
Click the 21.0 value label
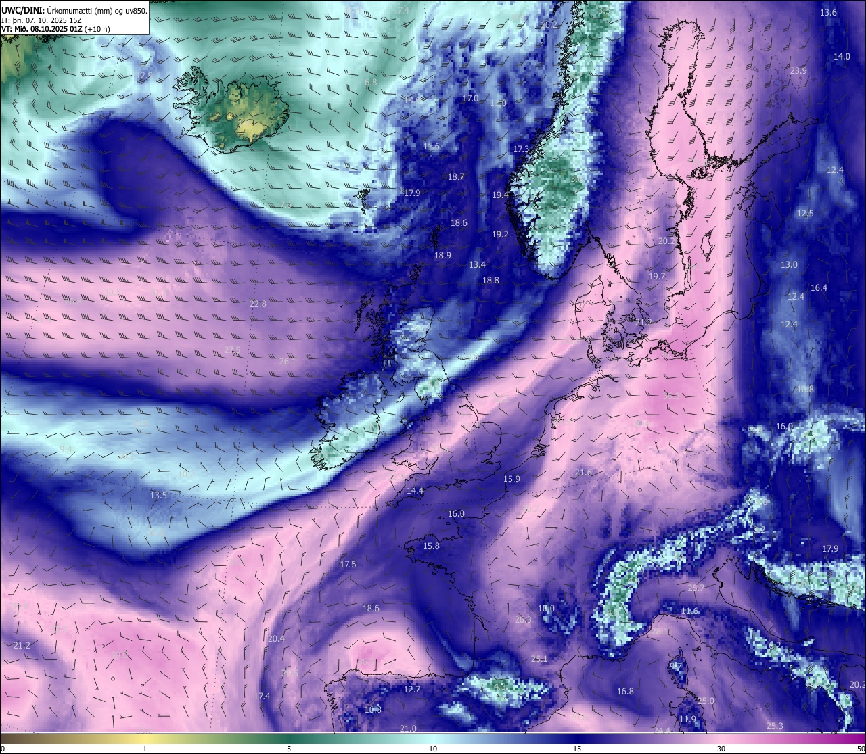pos(407,728)
